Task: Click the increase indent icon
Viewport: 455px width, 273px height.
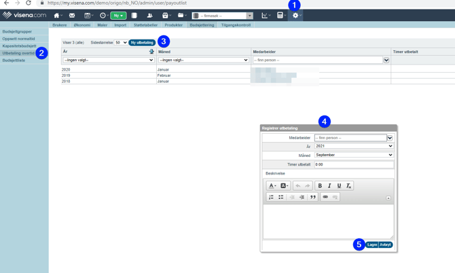Action: tap(302, 197)
